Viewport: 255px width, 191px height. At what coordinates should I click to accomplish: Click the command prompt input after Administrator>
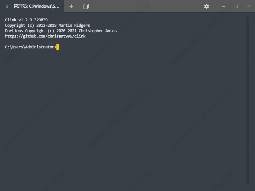(x=58, y=47)
